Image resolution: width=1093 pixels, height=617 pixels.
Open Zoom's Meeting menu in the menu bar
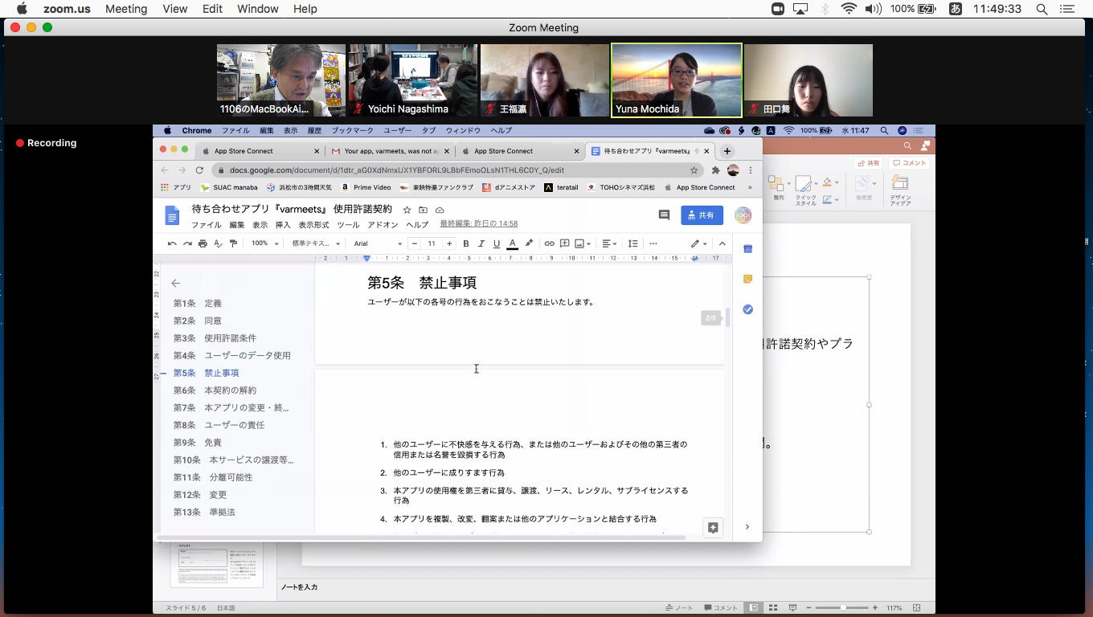(126, 9)
